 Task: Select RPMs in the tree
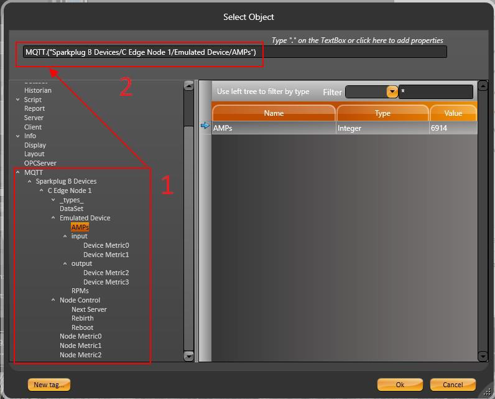[x=80, y=291]
